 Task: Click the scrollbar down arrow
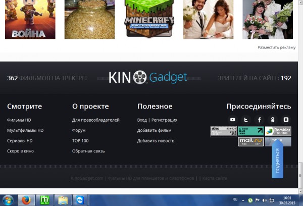[x=300, y=191]
